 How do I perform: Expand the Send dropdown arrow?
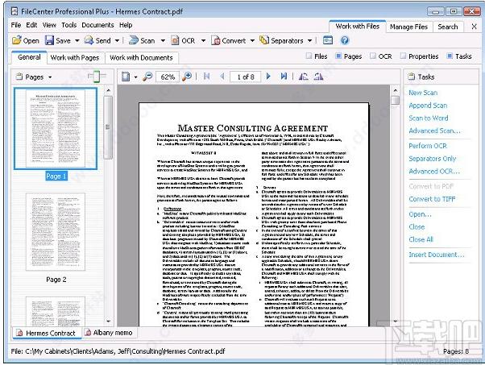pos(117,41)
